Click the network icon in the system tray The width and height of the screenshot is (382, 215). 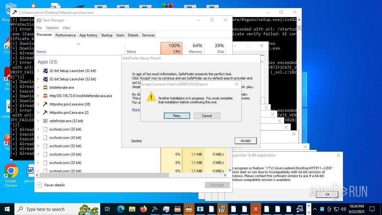336,209
